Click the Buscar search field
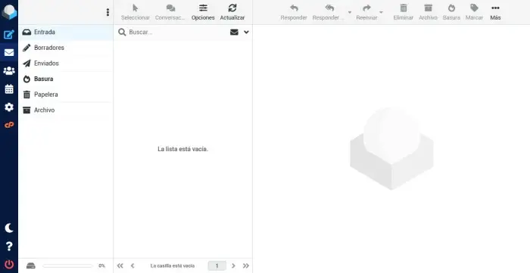The image size is (530, 273). 177,32
